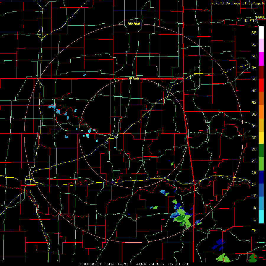Select the bright yellow legend swatch
This screenshot has height=266, width=266.
pos(261,137)
